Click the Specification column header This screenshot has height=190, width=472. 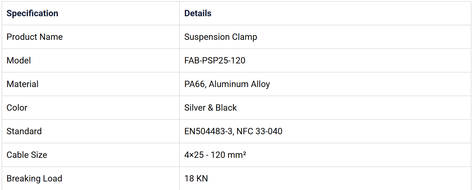[32, 13]
